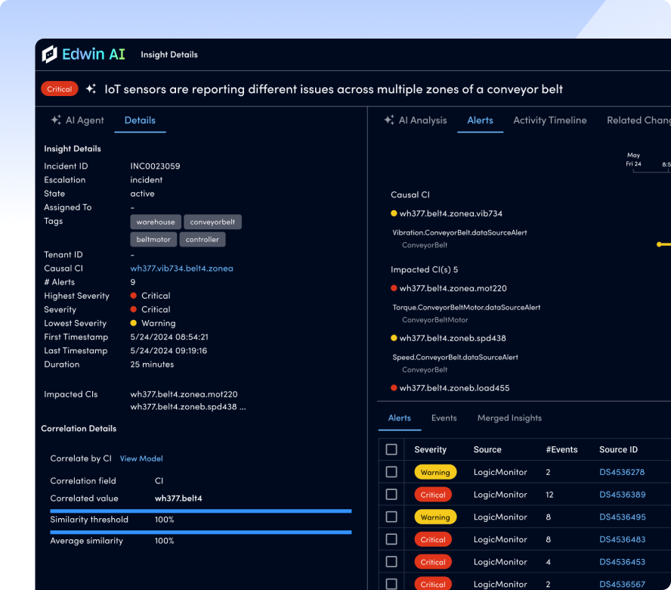The image size is (671, 590).
Task: Click the red dot next to Highest Severity
Action: [134, 296]
